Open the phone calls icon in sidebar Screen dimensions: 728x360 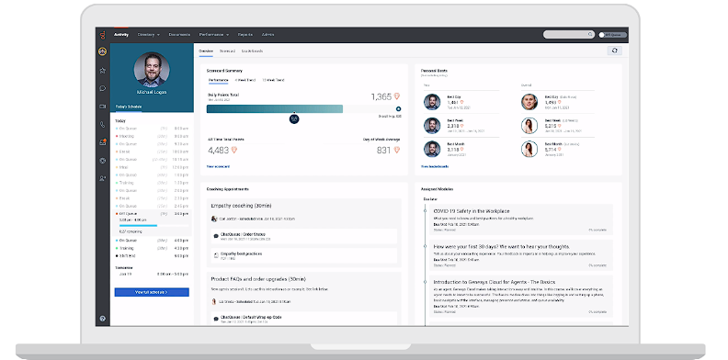pos(103,124)
